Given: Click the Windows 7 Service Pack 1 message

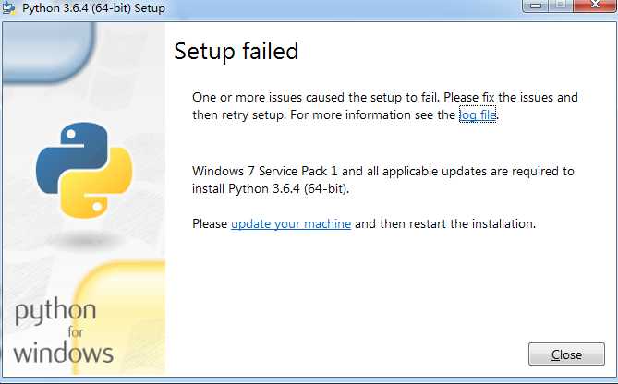Looking at the screenshot, I should coord(383,180).
